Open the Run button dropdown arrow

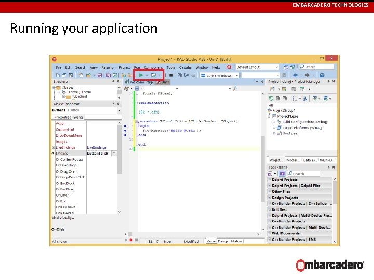click(147, 75)
